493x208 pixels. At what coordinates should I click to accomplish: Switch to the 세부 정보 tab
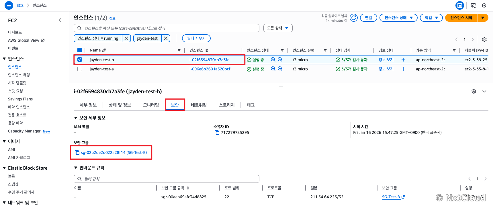(x=88, y=105)
